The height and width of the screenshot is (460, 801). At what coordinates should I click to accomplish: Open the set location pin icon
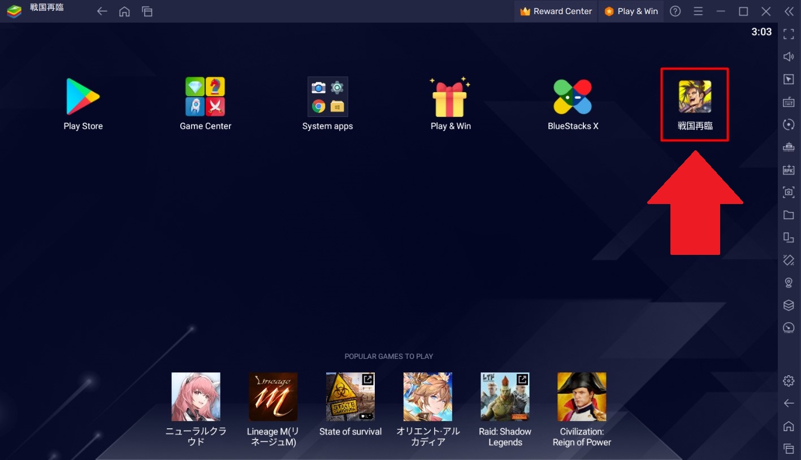[789, 283]
